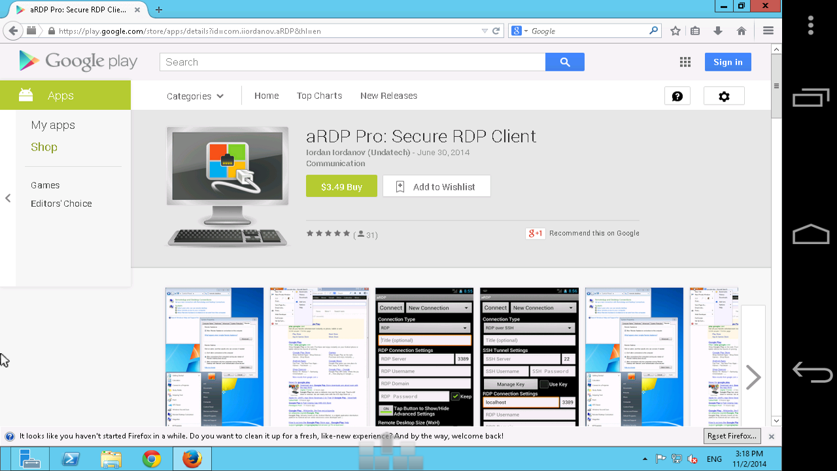Open the Categories dropdown

pyautogui.click(x=195, y=96)
